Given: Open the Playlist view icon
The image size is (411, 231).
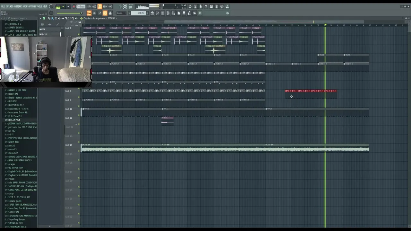Looking at the screenshot, I should 152,13.
